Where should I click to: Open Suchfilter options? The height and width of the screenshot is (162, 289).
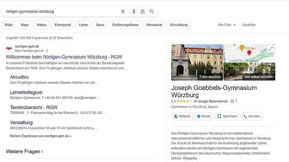click(x=249, y=25)
